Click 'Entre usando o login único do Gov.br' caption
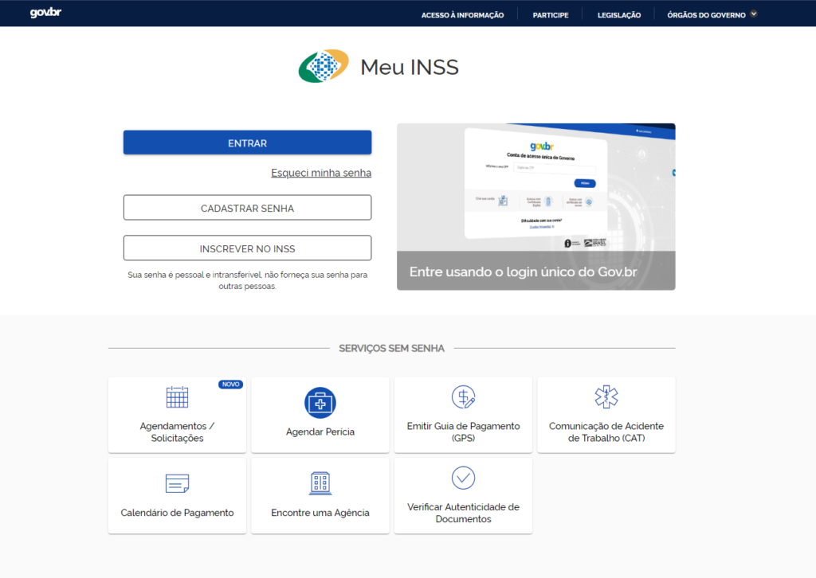The image size is (816, 578). [523, 271]
